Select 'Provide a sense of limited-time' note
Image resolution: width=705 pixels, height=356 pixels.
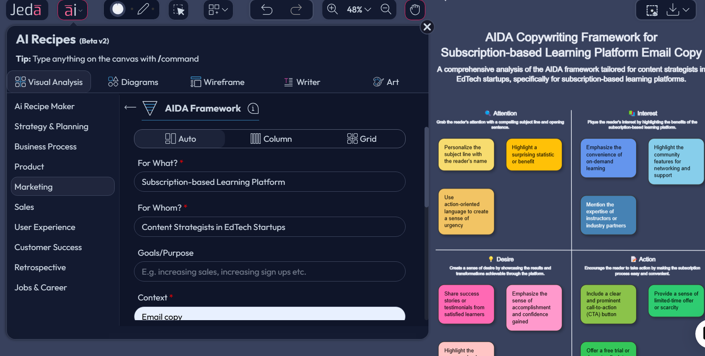coord(676,301)
